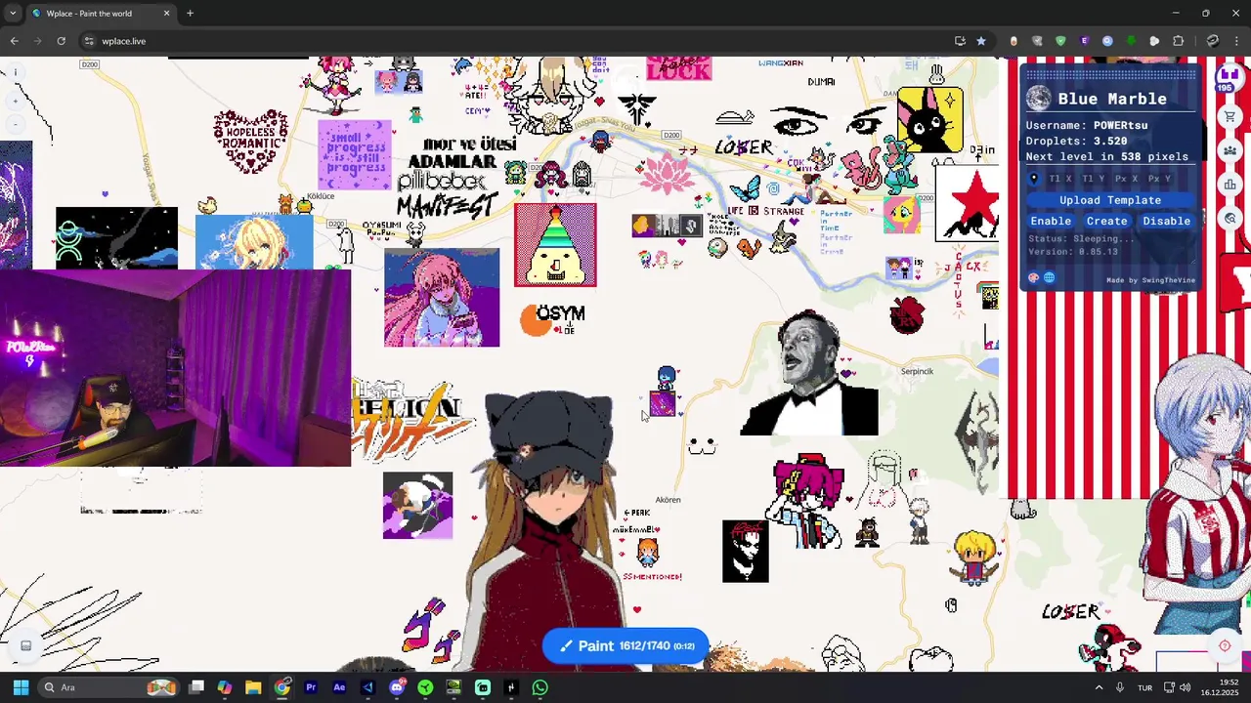The height and width of the screenshot is (703, 1251).
Task: Open the NVIDIA app from taskbar
Action: tap(453, 687)
